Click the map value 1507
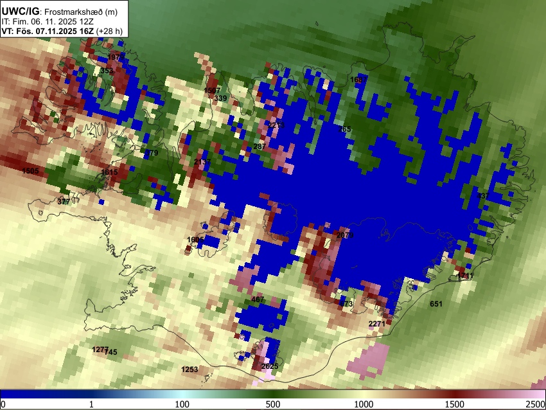Viewport: 546px width, 410px height. pyautogui.click(x=212, y=91)
